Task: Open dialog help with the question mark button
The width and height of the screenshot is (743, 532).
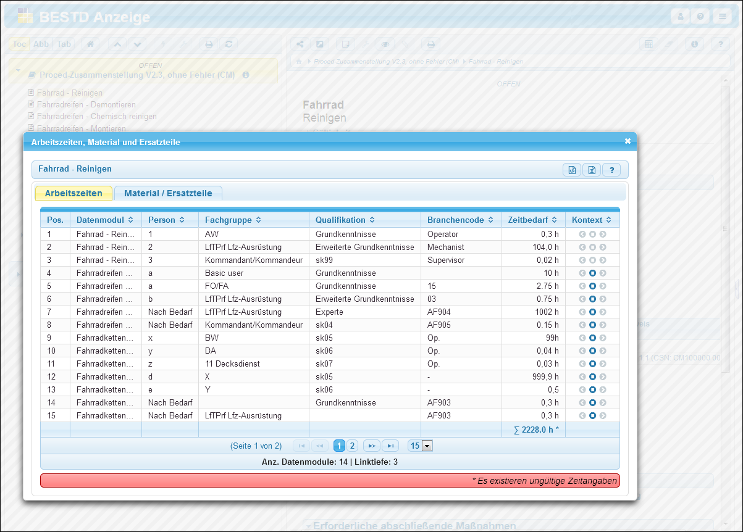Action: (611, 170)
